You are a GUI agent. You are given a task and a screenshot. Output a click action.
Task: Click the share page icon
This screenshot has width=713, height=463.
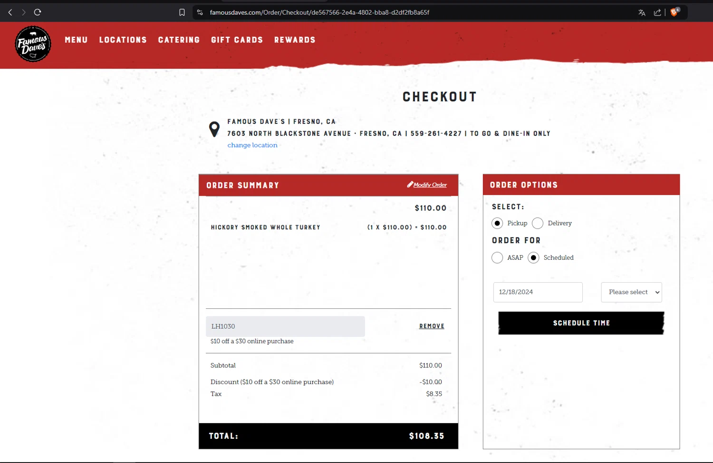(657, 12)
